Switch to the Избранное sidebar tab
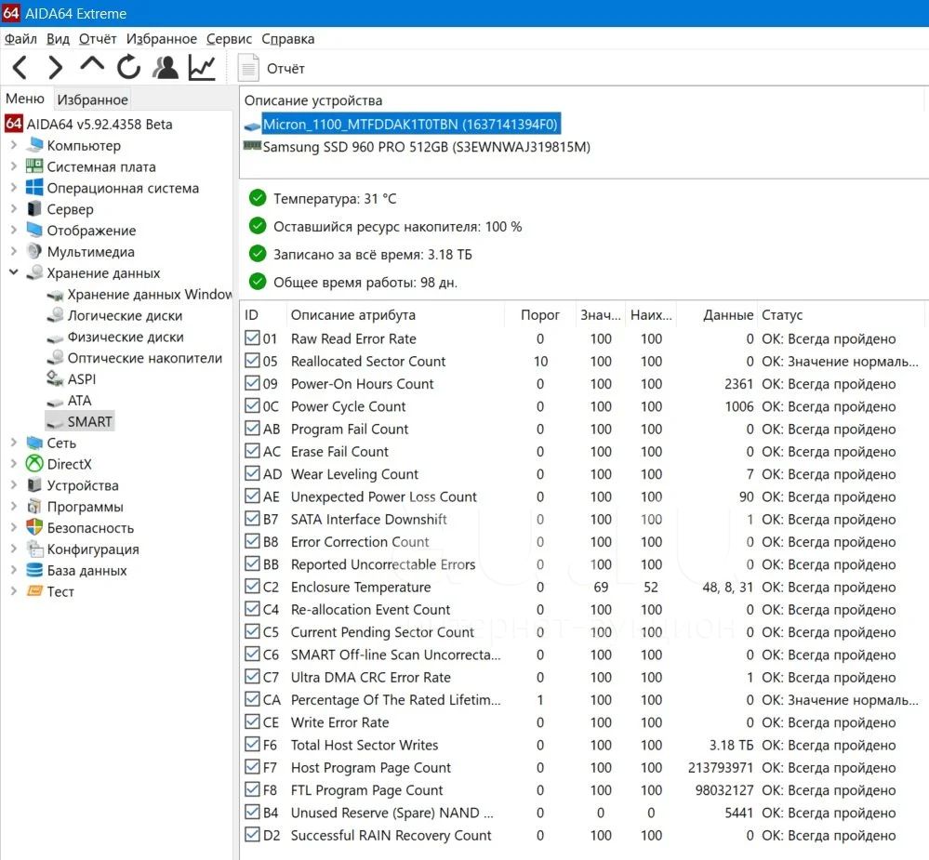The image size is (929, 860). pyautogui.click(x=92, y=99)
